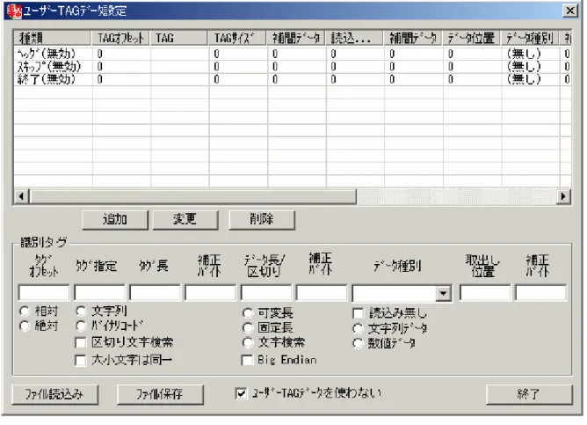Click (無し) in the ヘッダ row
This screenshot has height=425, width=587.
[x=524, y=54]
